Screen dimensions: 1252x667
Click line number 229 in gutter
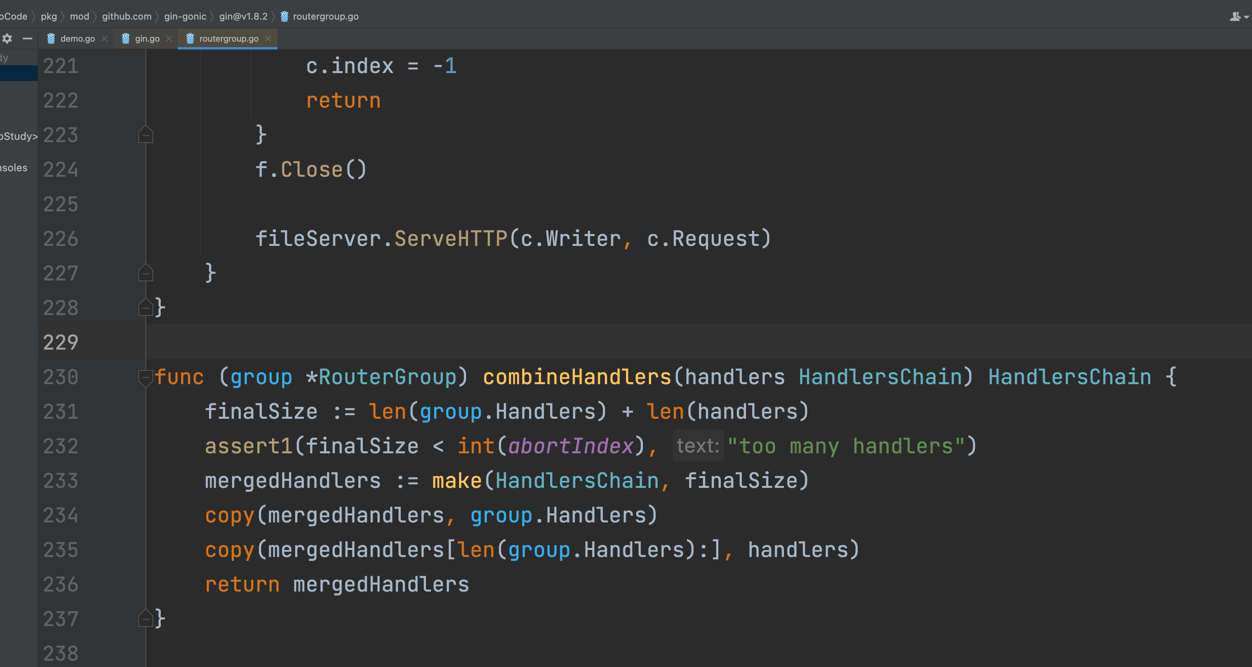point(61,343)
